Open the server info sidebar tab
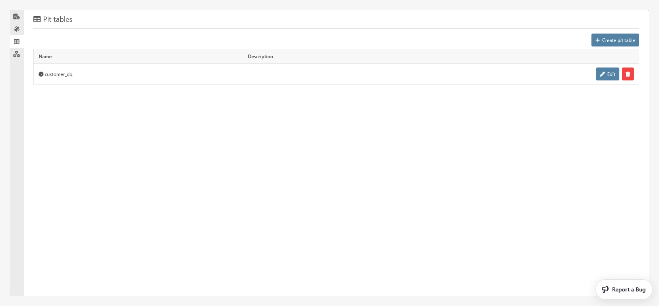The width and height of the screenshot is (659, 306). [17, 17]
